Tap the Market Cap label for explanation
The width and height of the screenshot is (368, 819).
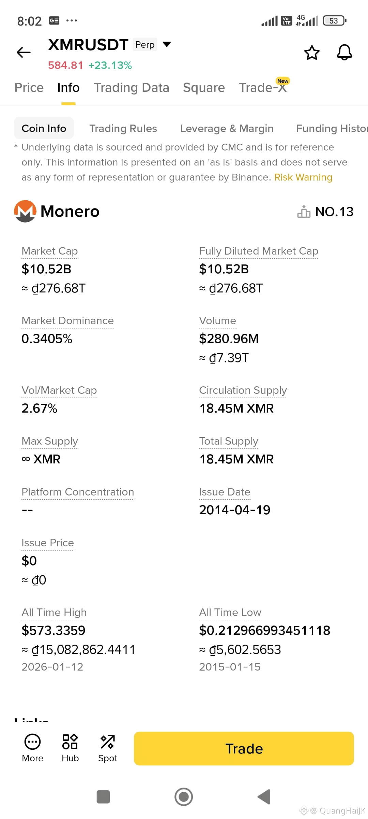(50, 251)
